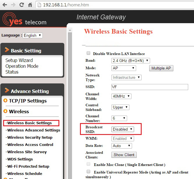194x179 pixels.
Task: Click the browser back arrow
Action: coord(5,5)
